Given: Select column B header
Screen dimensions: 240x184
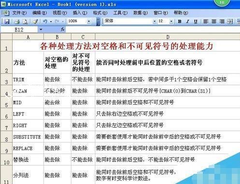Looking at the screenshot, I should click(57, 37).
